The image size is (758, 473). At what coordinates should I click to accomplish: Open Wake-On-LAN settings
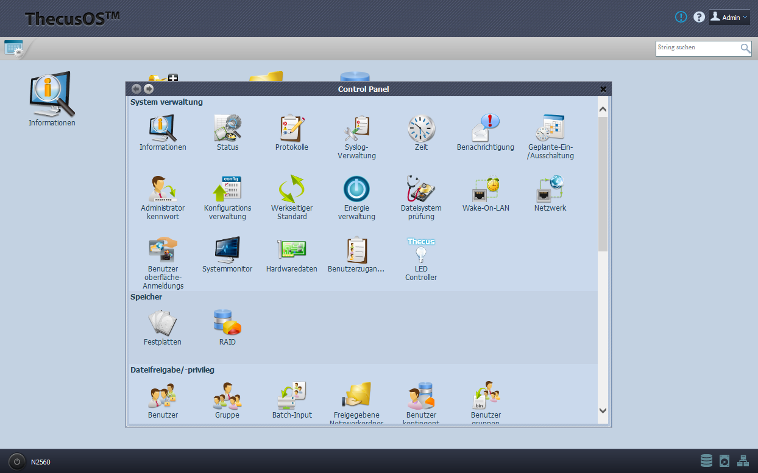[486, 194]
